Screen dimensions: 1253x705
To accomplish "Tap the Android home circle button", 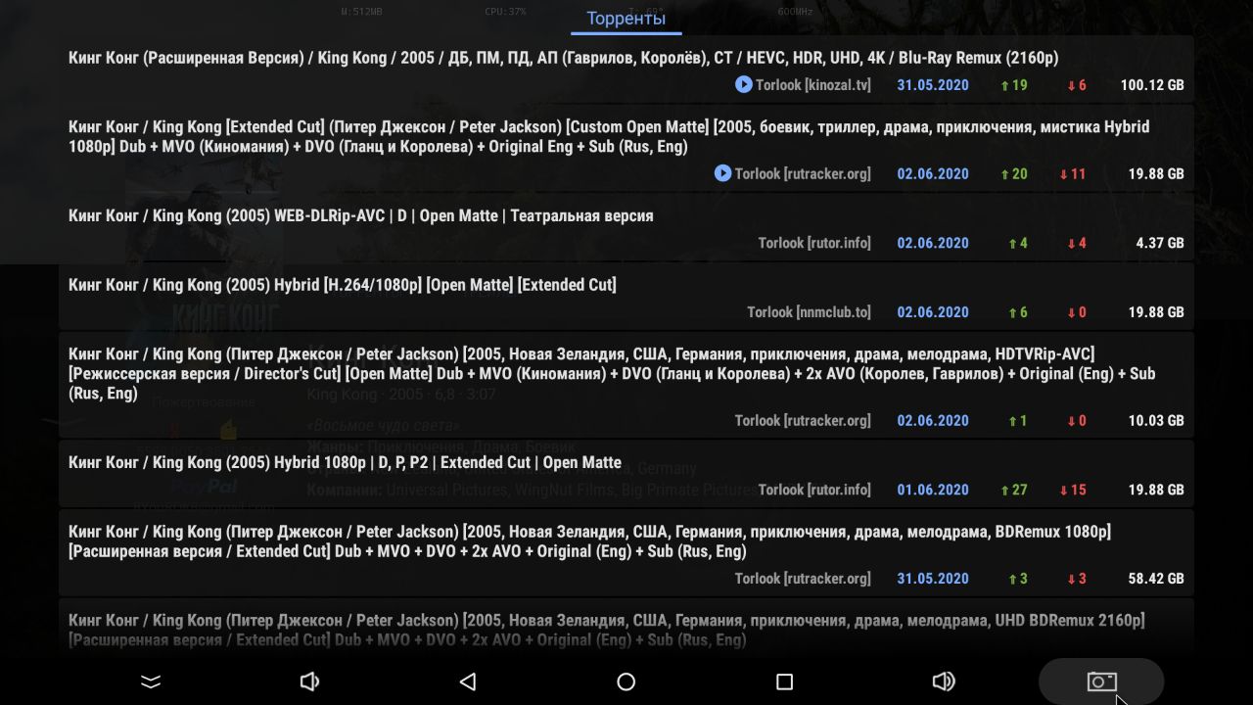I will click(x=626, y=681).
